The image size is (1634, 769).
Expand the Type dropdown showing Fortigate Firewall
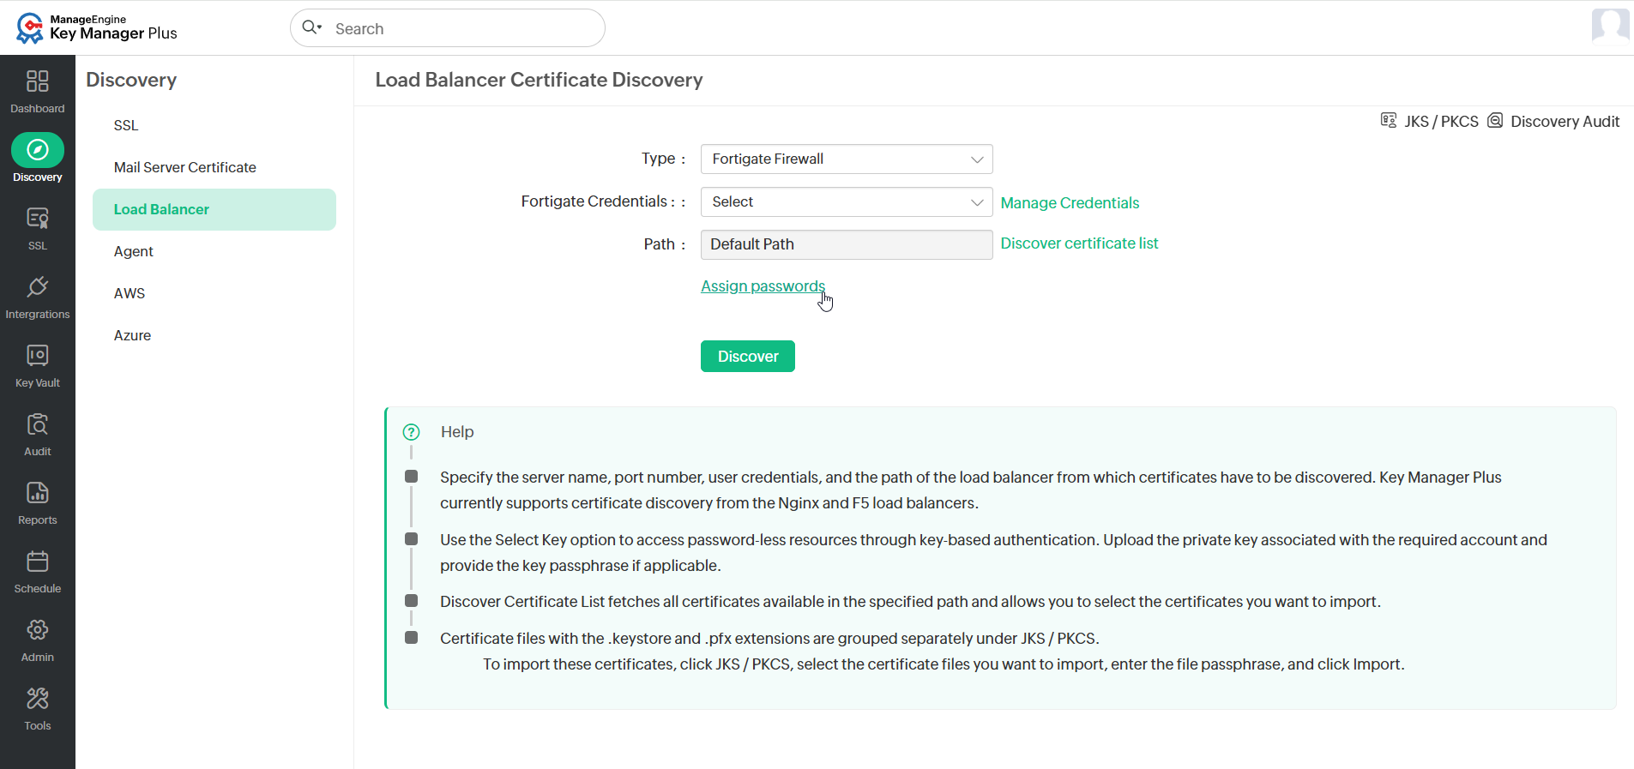(847, 159)
